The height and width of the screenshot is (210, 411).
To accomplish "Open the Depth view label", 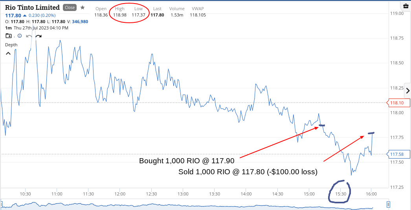I will pyautogui.click(x=11, y=45).
